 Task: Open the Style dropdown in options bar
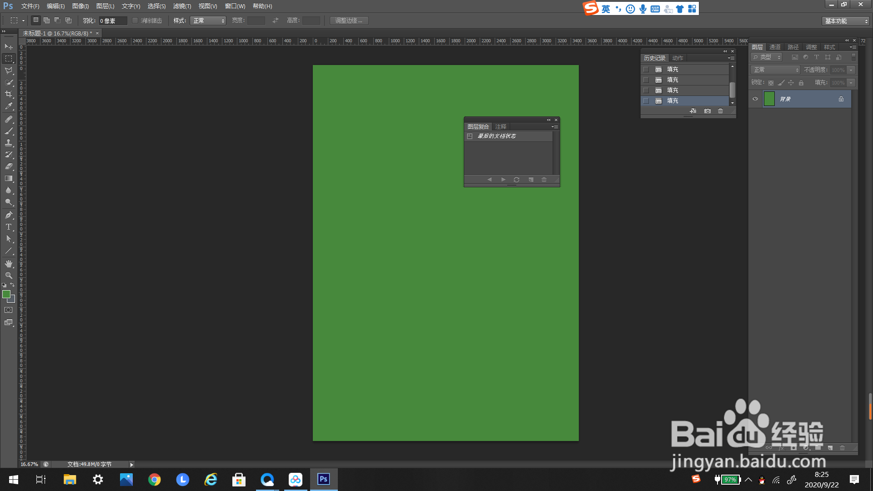coord(208,20)
